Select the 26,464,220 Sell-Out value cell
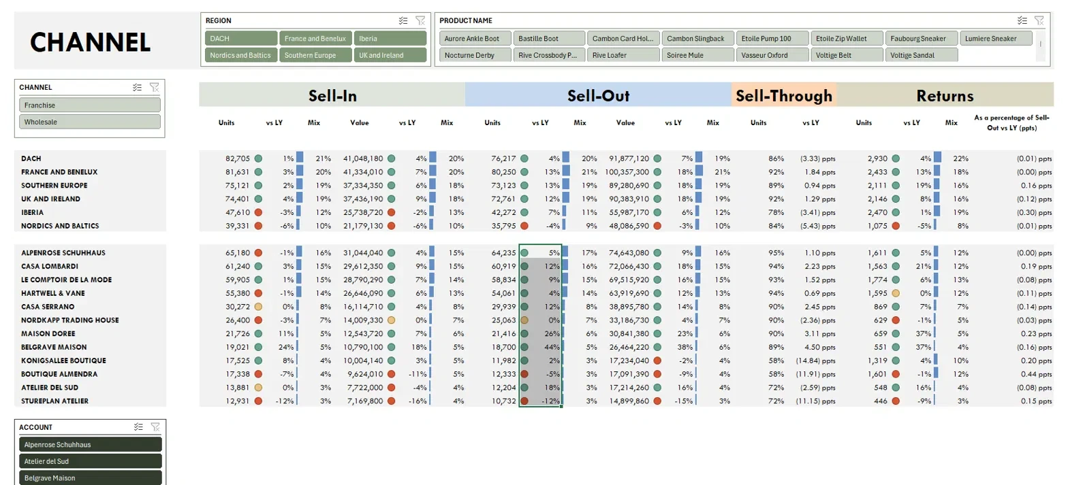The height and width of the screenshot is (485, 1068). 629,347
